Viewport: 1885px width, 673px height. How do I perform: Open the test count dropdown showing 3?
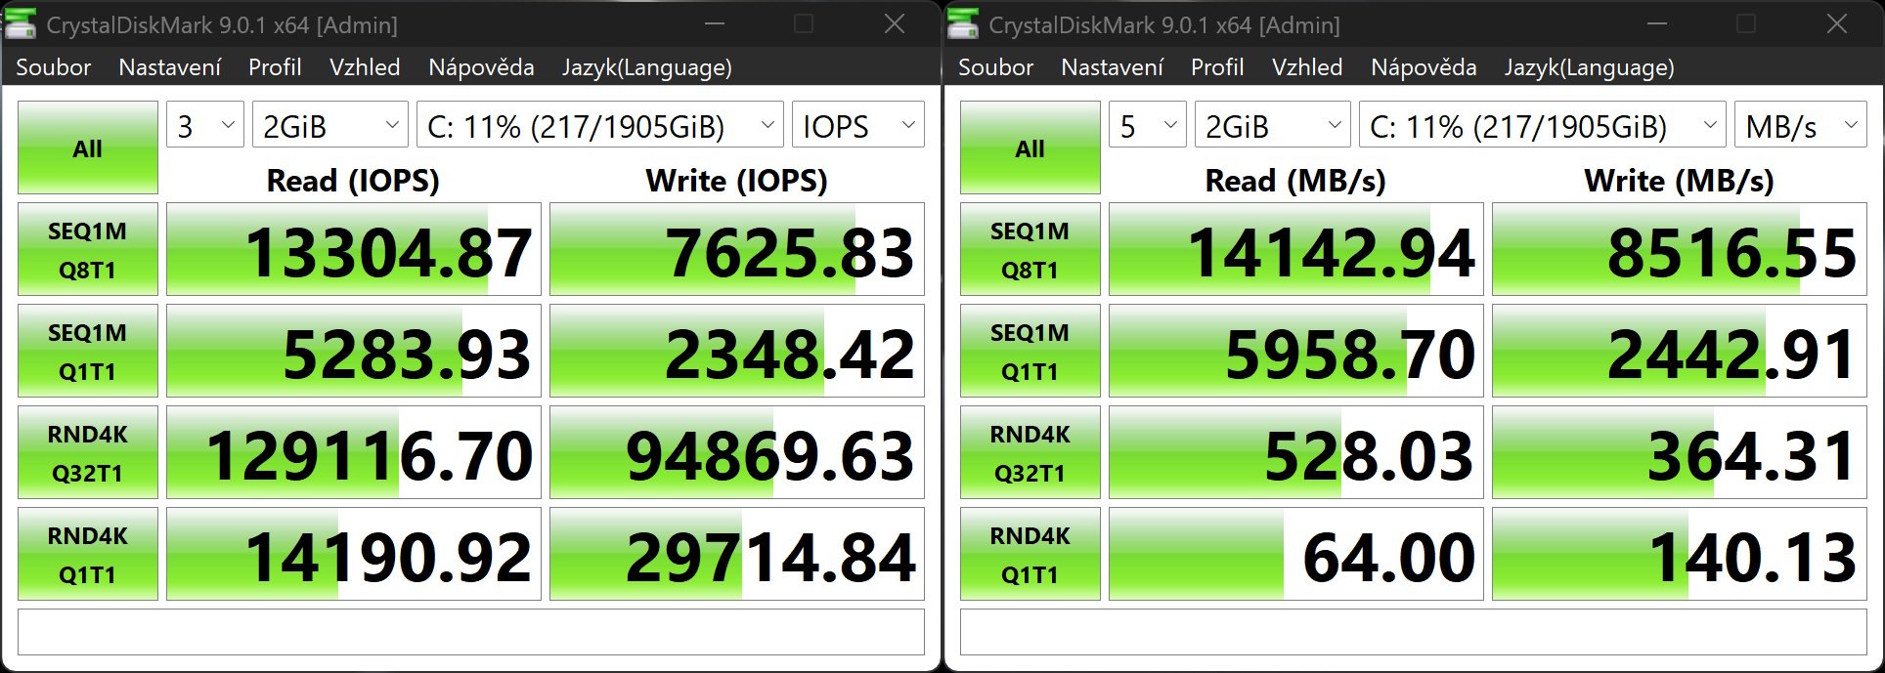click(205, 126)
